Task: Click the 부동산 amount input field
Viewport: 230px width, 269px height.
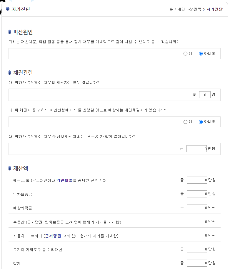Action: click(196, 221)
